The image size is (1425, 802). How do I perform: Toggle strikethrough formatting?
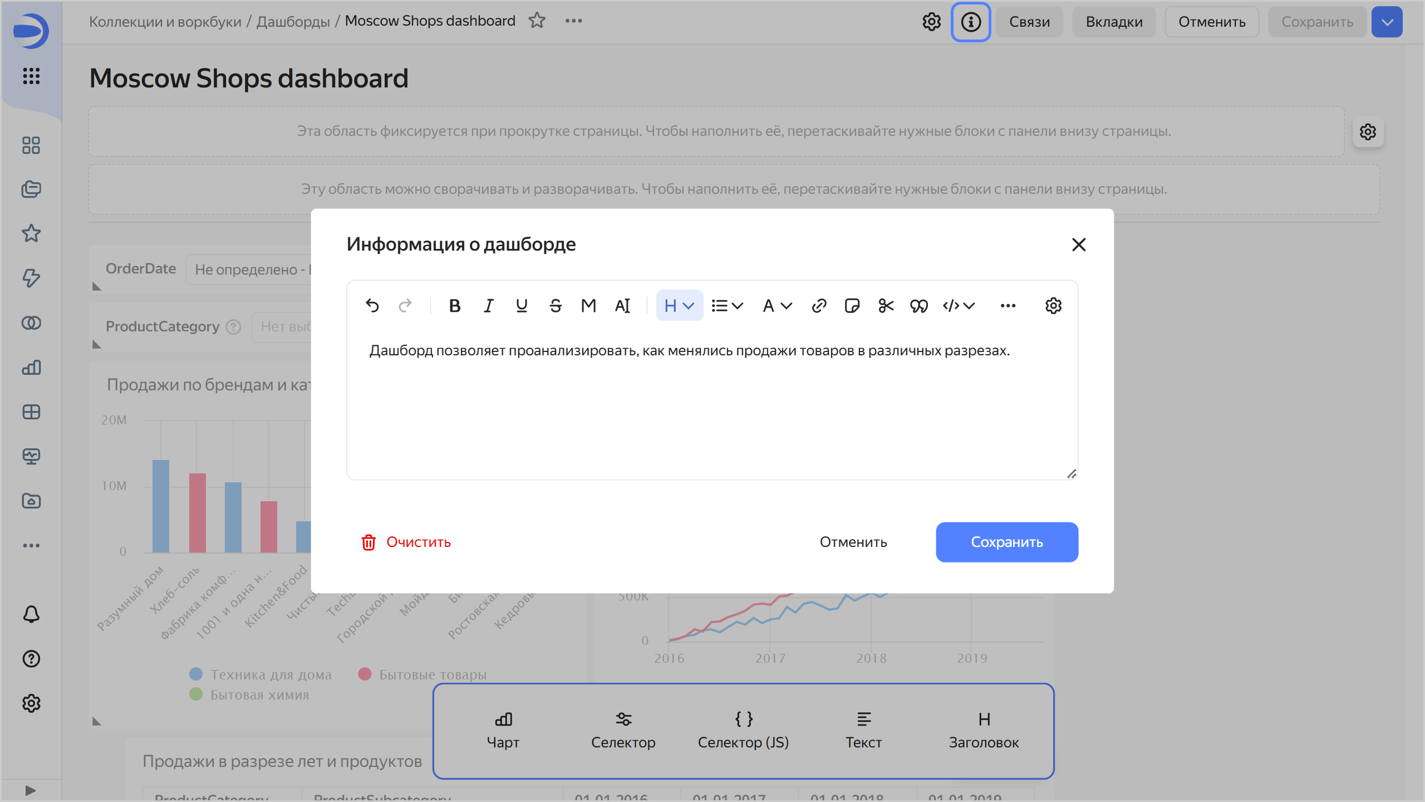[555, 306]
